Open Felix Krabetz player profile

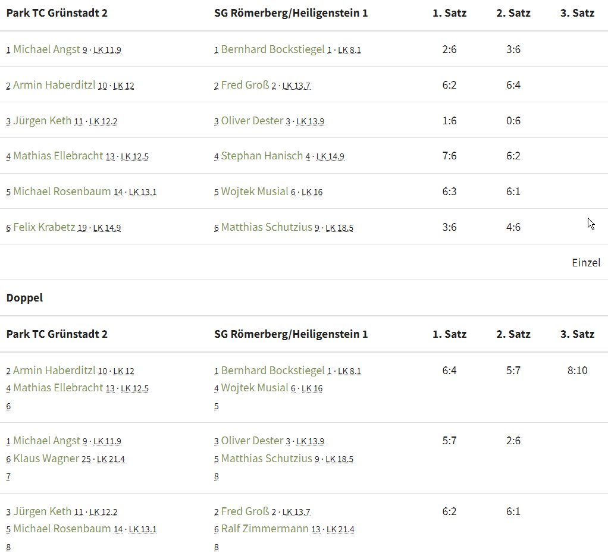(44, 227)
